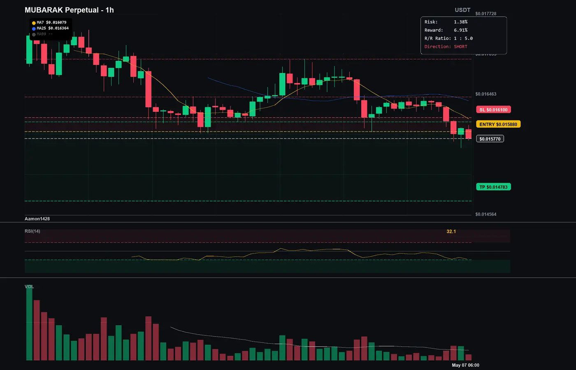Click the RSI value 32.1
Screen dimensions: 576x370
click(451, 231)
